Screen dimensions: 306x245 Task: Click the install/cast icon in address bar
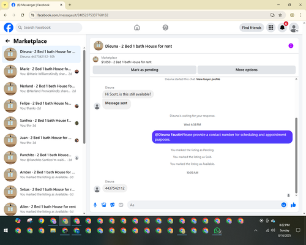(272, 15)
